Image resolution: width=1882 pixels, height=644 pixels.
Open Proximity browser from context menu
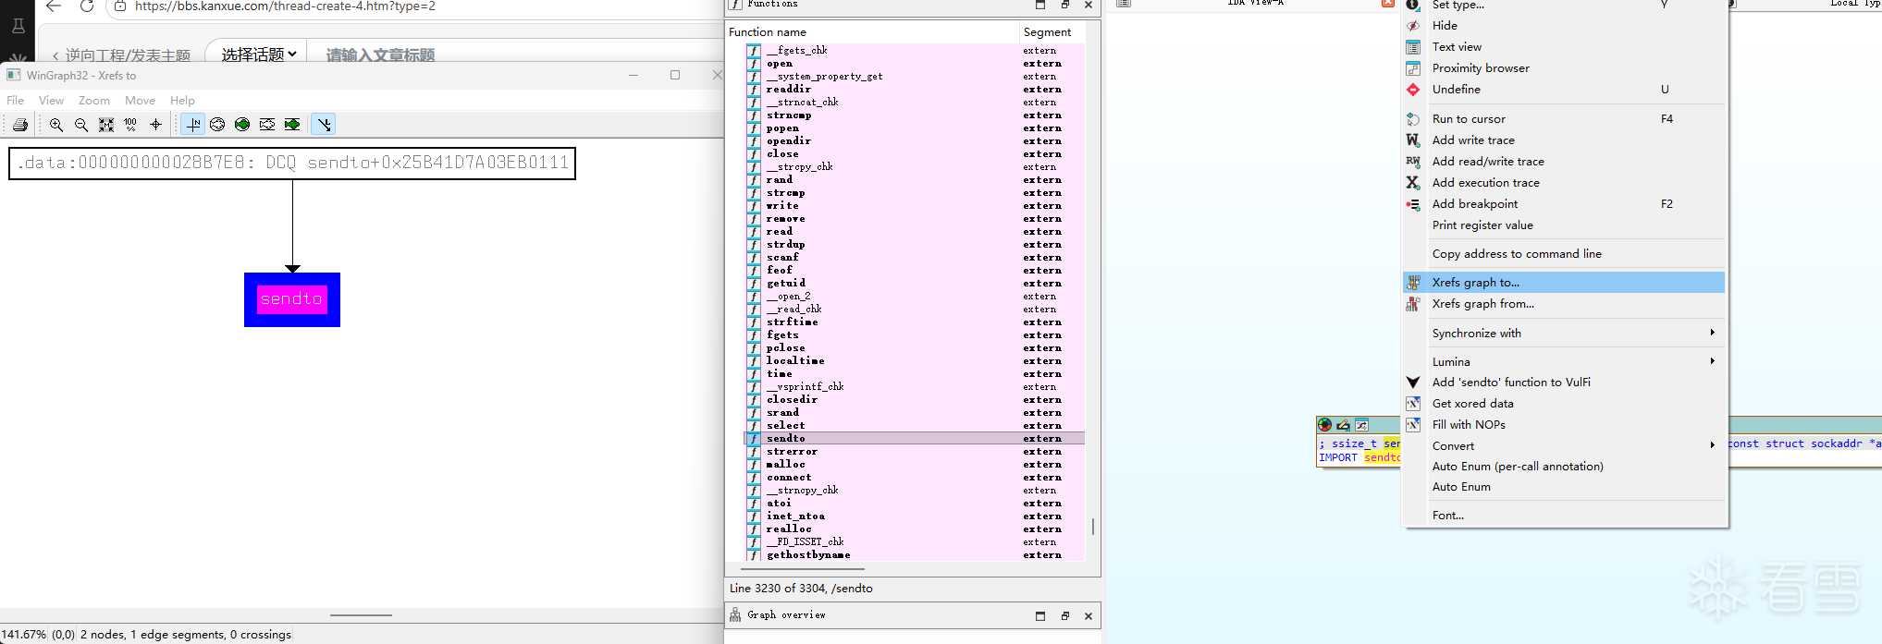(1565, 68)
